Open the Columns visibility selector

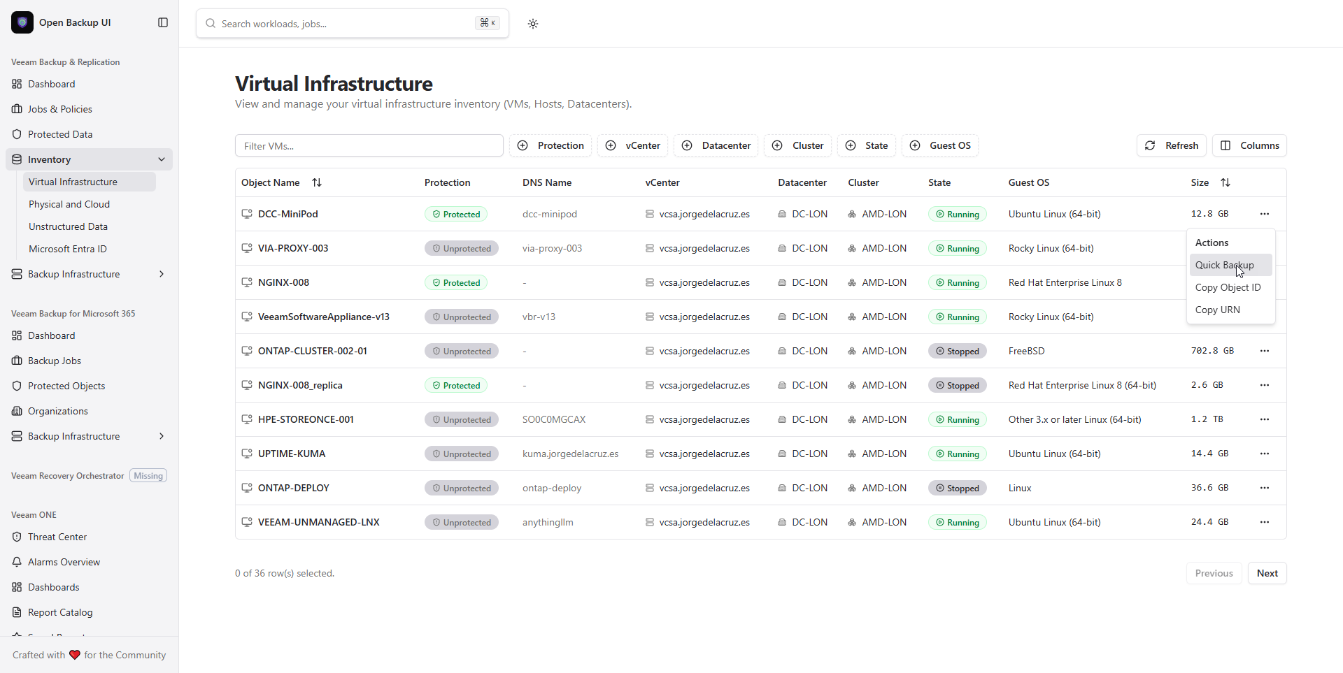tap(1249, 145)
